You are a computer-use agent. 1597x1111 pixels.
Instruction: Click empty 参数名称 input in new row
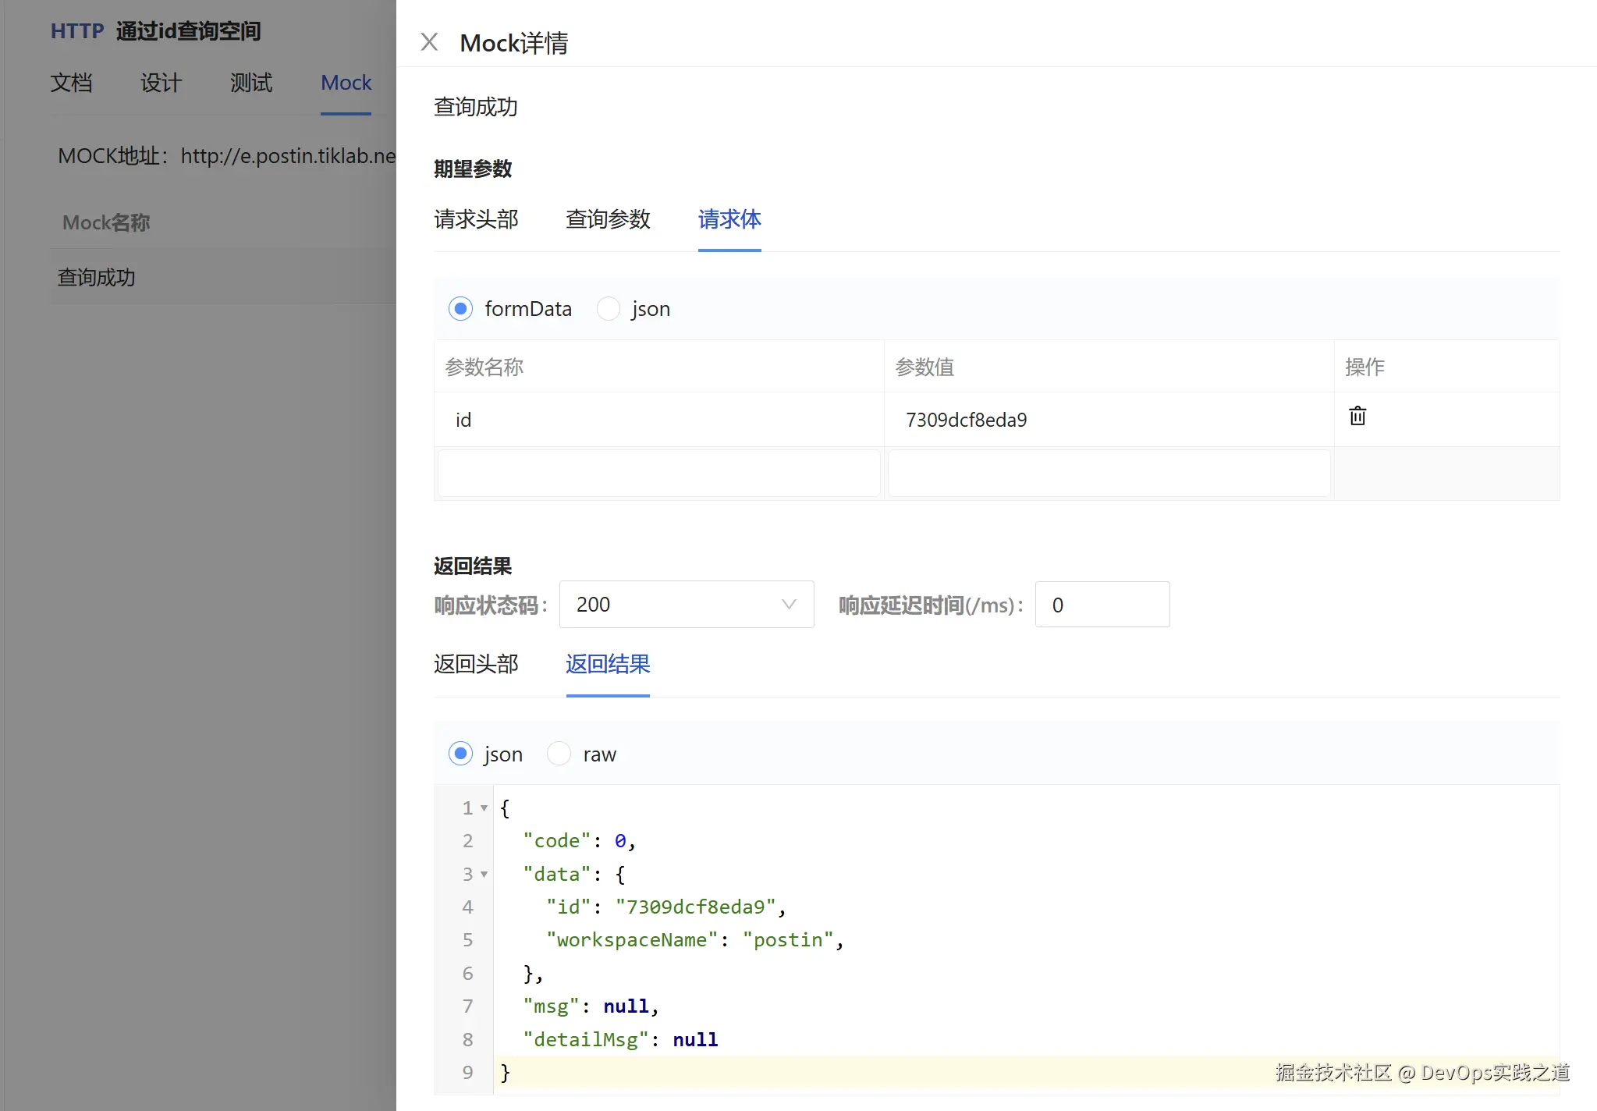click(x=658, y=473)
